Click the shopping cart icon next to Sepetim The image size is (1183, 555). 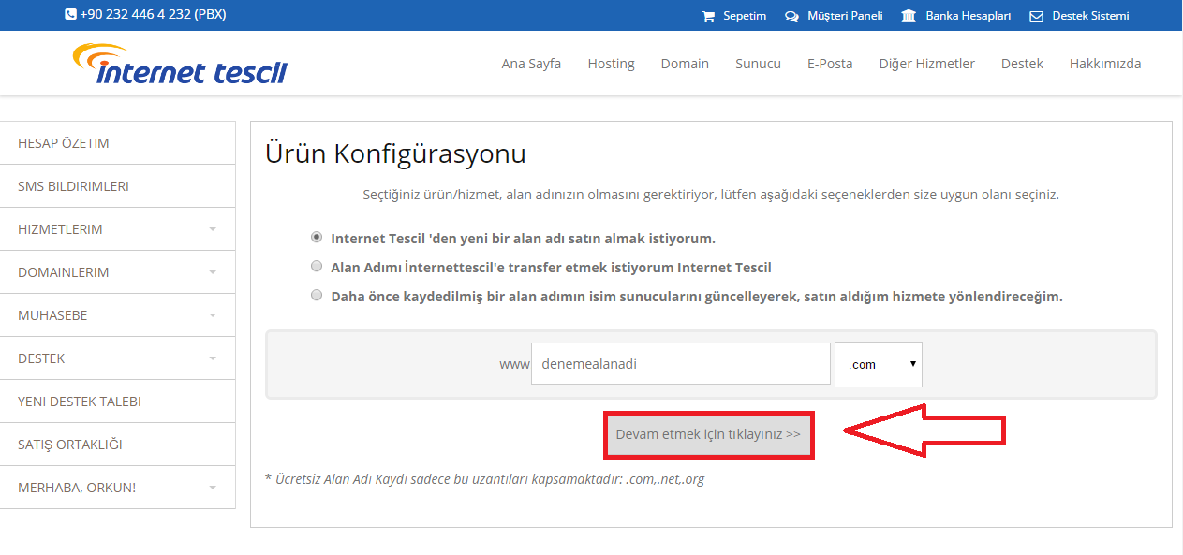708,16
